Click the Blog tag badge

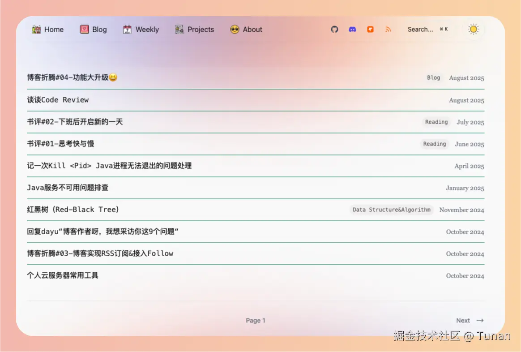point(434,77)
